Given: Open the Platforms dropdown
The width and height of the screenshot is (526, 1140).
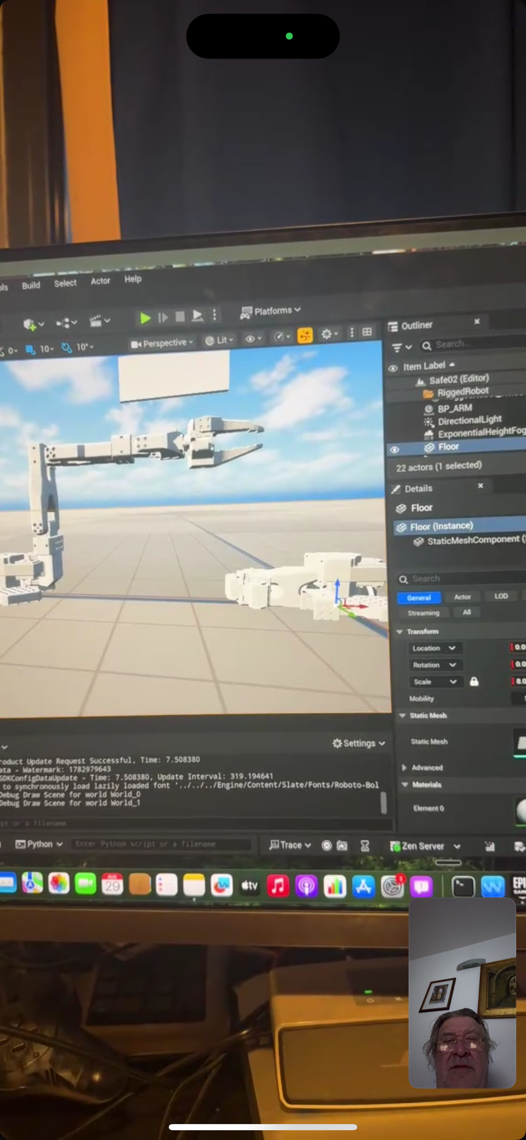Looking at the screenshot, I should coord(270,311).
